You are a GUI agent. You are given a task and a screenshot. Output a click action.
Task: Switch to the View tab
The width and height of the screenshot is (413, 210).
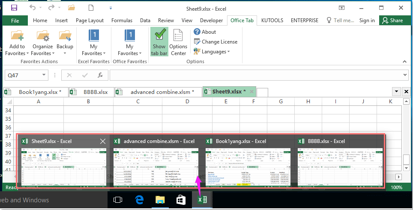pyautogui.click(x=187, y=20)
